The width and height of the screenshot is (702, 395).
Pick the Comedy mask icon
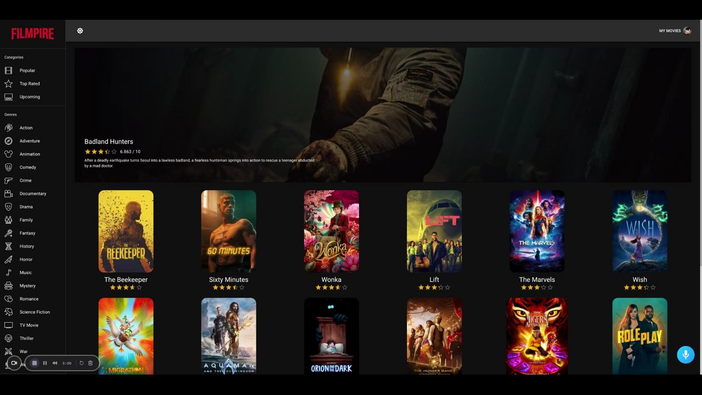click(8, 167)
